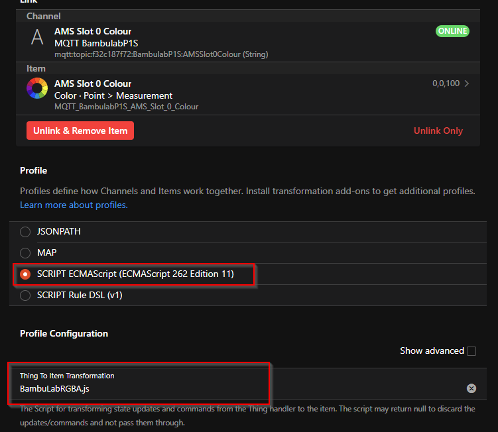Screen dimensions: 498x432
Task: Click the mqtt:topic channel UID text
Action: [161, 54]
